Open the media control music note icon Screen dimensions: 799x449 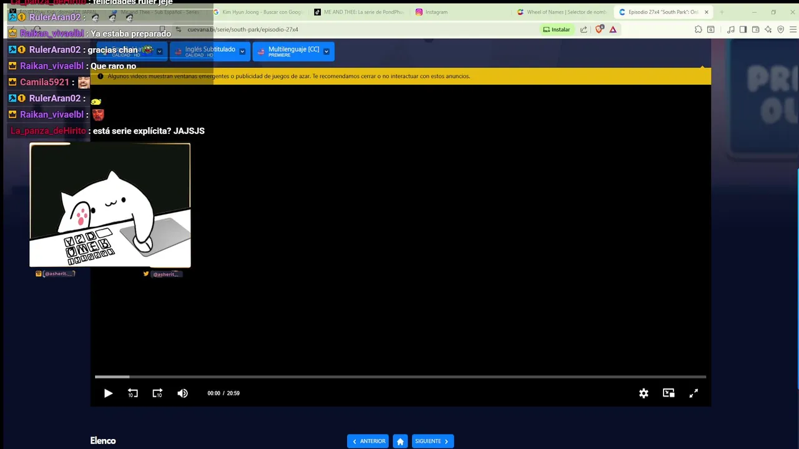click(x=730, y=29)
